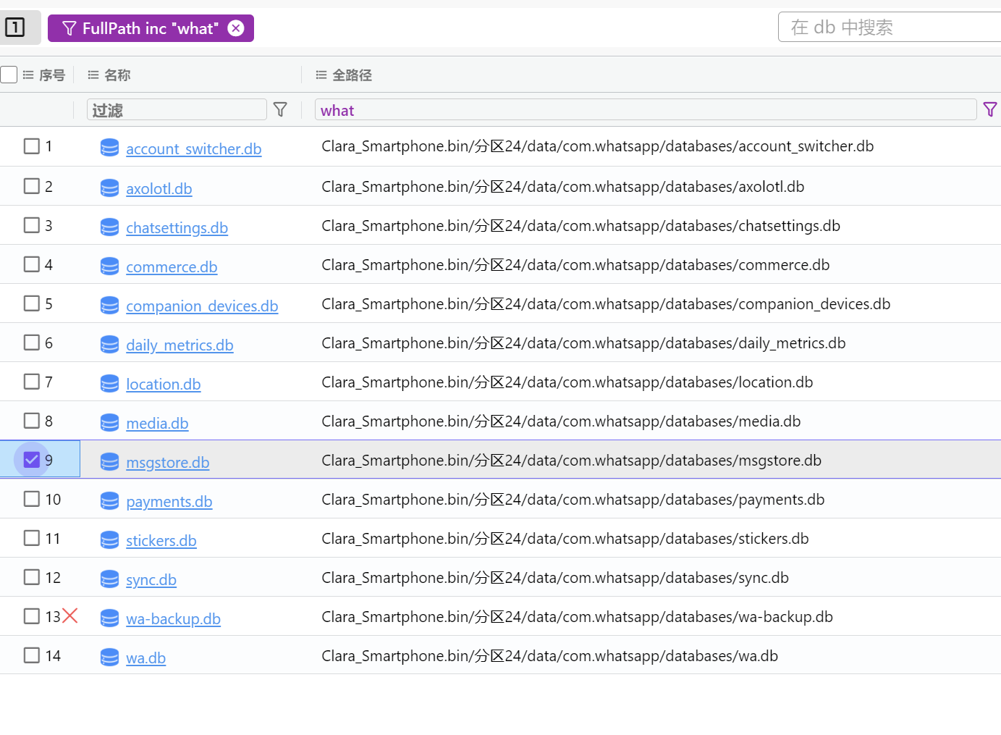Click the database icon beside wa.db
1001x735 pixels.
109,657
